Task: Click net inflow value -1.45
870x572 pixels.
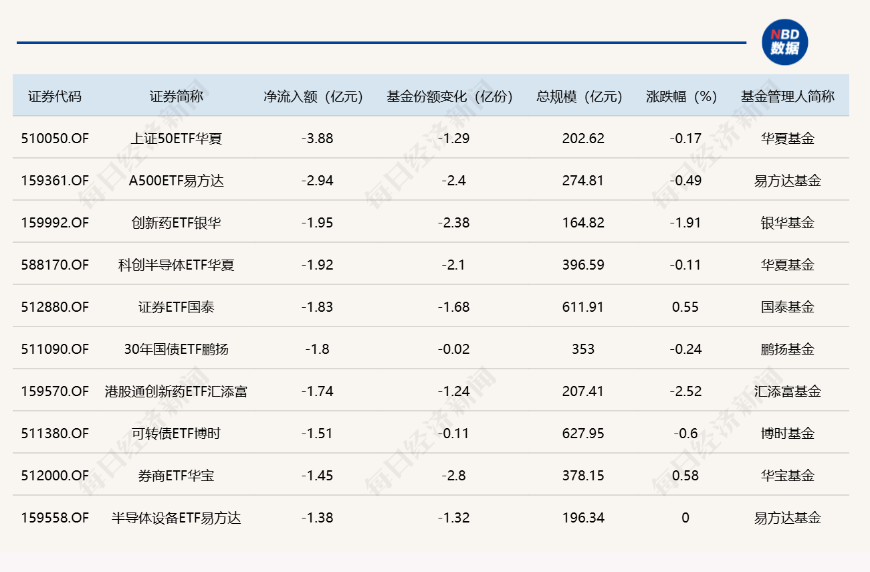Action: pyautogui.click(x=317, y=476)
